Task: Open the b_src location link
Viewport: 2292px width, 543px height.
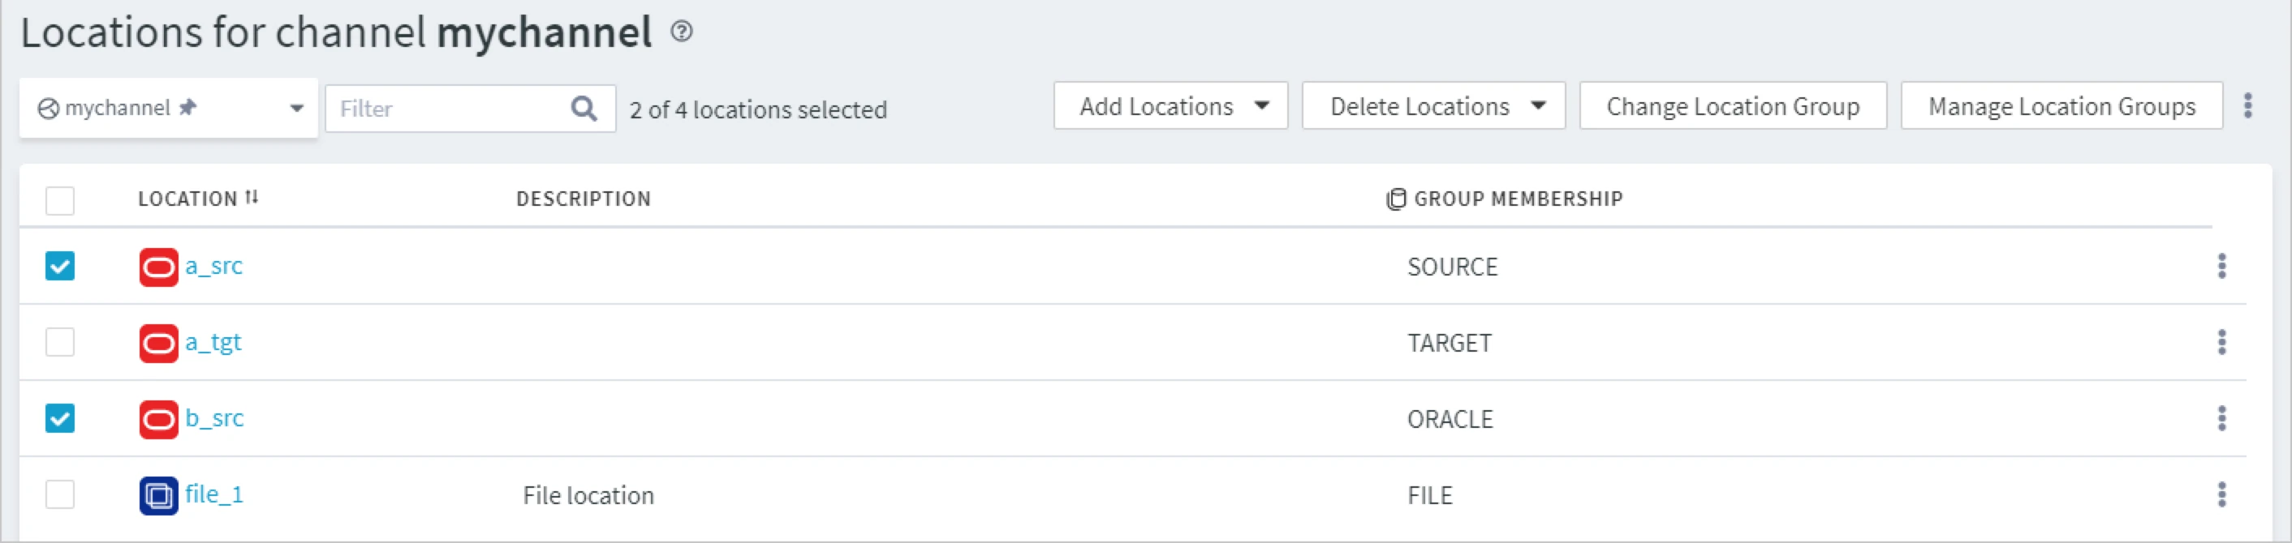Action: 214,417
